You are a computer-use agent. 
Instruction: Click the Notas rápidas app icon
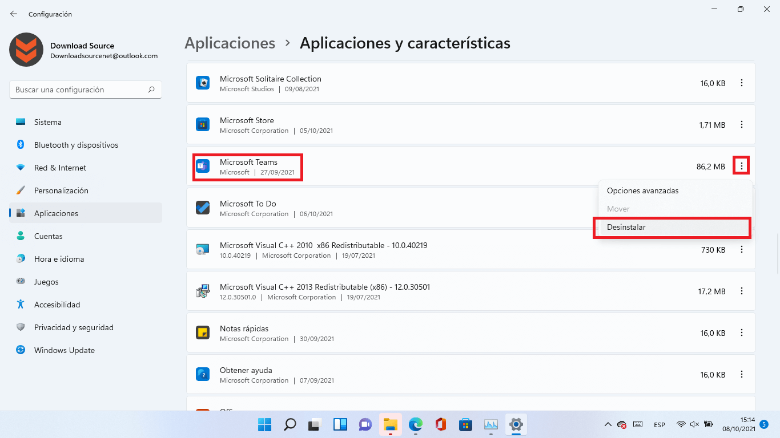(203, 332)
